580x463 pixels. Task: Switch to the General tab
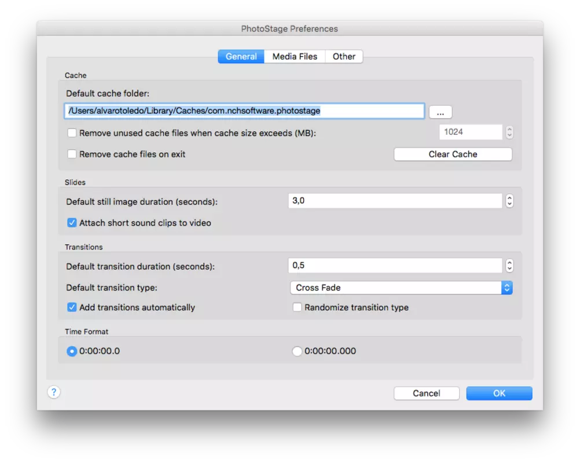pyautogui.click(x=241, y=57)
